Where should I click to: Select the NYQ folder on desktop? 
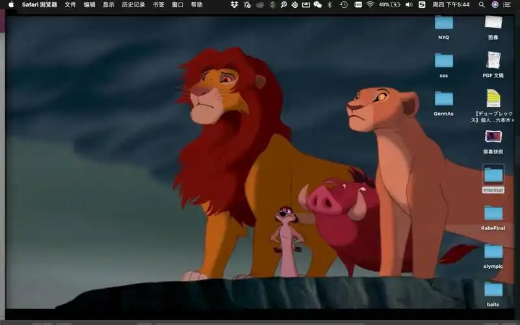(444, 23)
